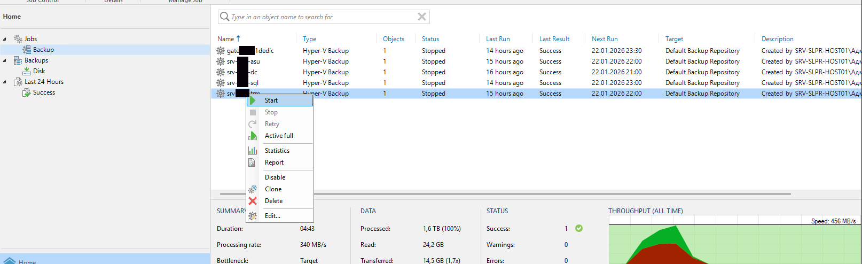Select Backup under Jobs in tree

tap(43, 50)
